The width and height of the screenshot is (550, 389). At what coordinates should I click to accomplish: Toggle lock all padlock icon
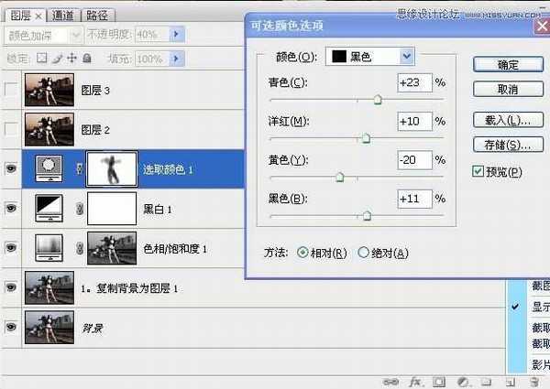point(87,58)
